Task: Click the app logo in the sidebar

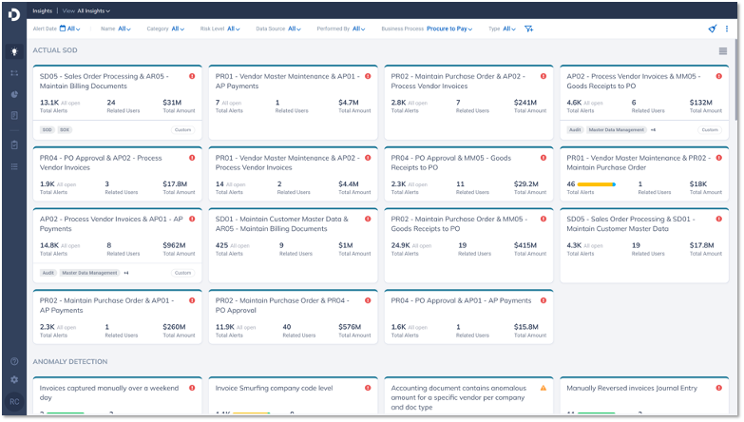Action: tap(14, 14)
